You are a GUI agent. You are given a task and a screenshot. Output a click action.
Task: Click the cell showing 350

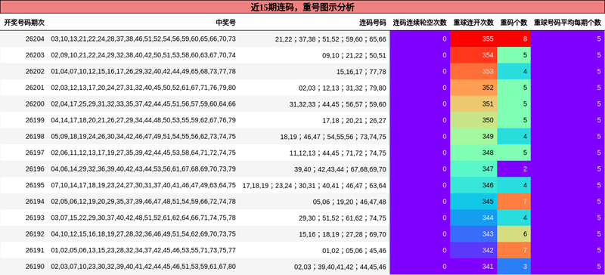(474, 120)
